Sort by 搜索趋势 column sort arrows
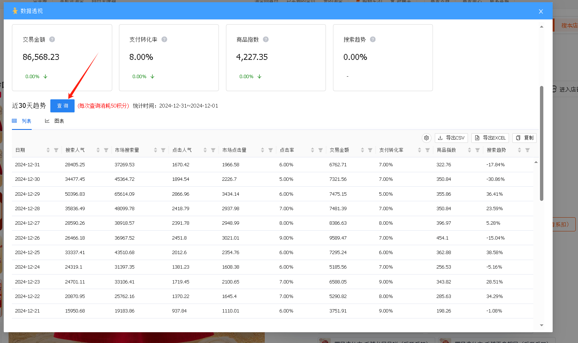The width and height of the screenshot is (578, 343). coord(519,150)
